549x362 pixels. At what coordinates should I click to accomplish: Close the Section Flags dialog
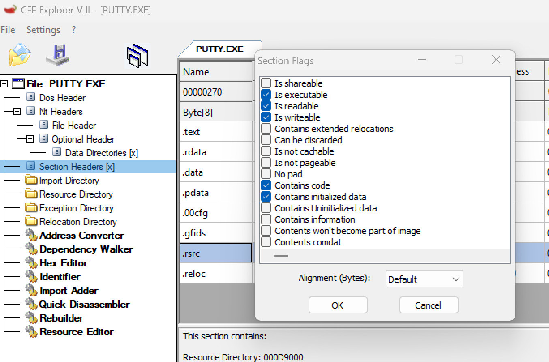496,60
